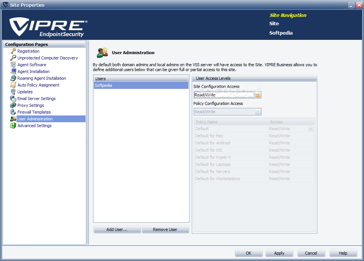The width and height of the screenshot is (364, 261).
Task: Click the Users column header
Action: [x=141, y=79]
